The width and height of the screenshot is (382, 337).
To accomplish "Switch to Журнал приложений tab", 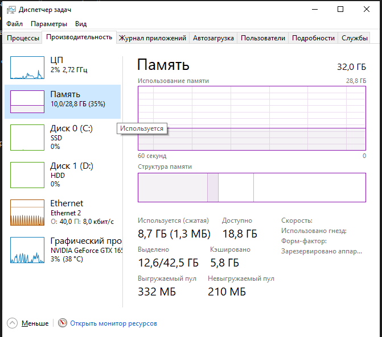I will (153, 38).
